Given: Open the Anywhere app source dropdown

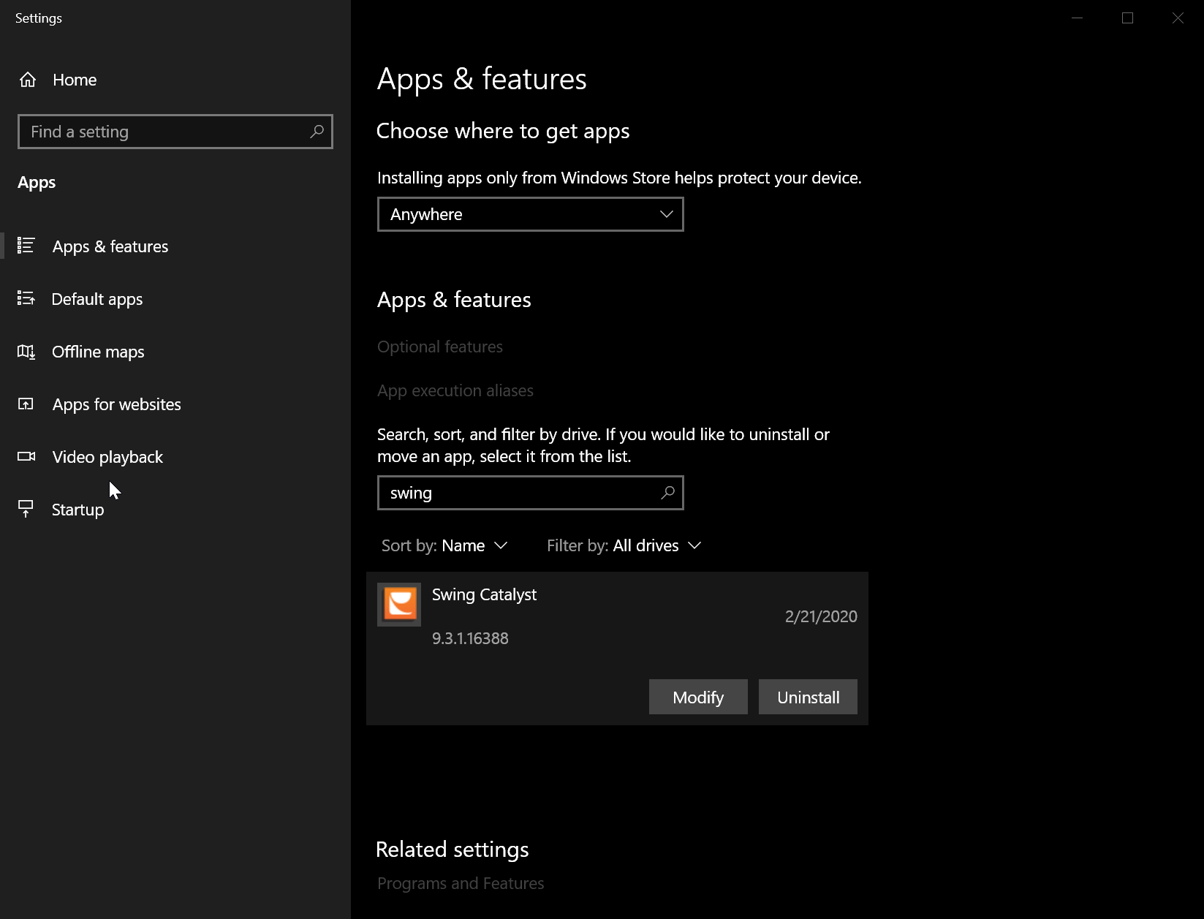Looking at the screenshot, I should (531, 214).
